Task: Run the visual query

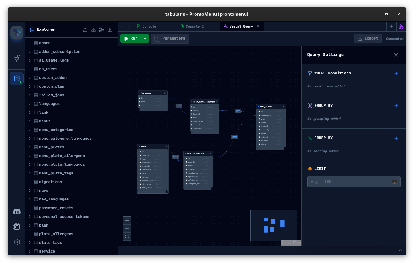Action: [132, 38]
